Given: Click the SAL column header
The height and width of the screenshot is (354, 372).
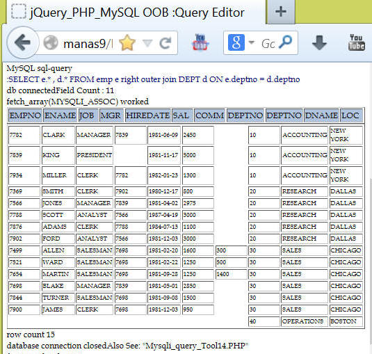Looking at the screenshot, I should pos(182,115).
